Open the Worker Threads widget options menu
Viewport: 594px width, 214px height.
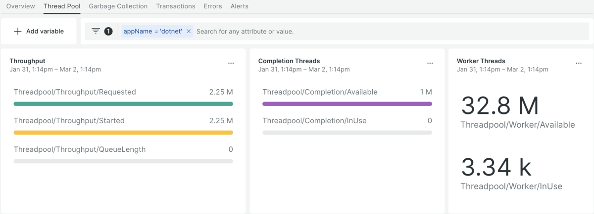pyautogui.click(x=579, y=63)
